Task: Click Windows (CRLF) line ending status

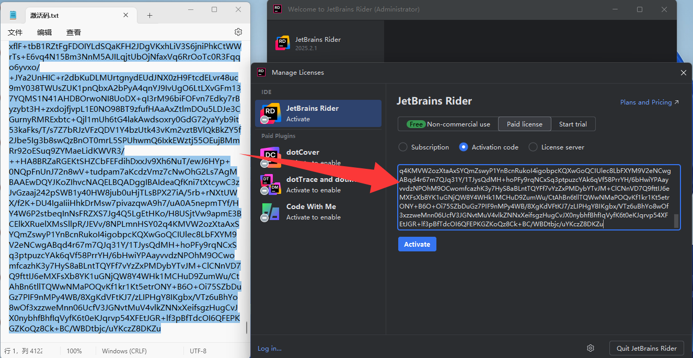Action: pos(125,351)
